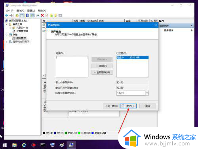Click the 删除(R) button
This screenshot has width=198, height=149.
[102, 66]
